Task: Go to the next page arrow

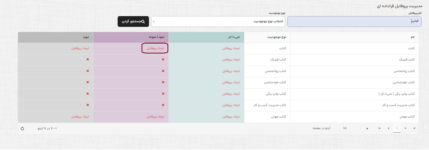Action: tap(405, 128)
